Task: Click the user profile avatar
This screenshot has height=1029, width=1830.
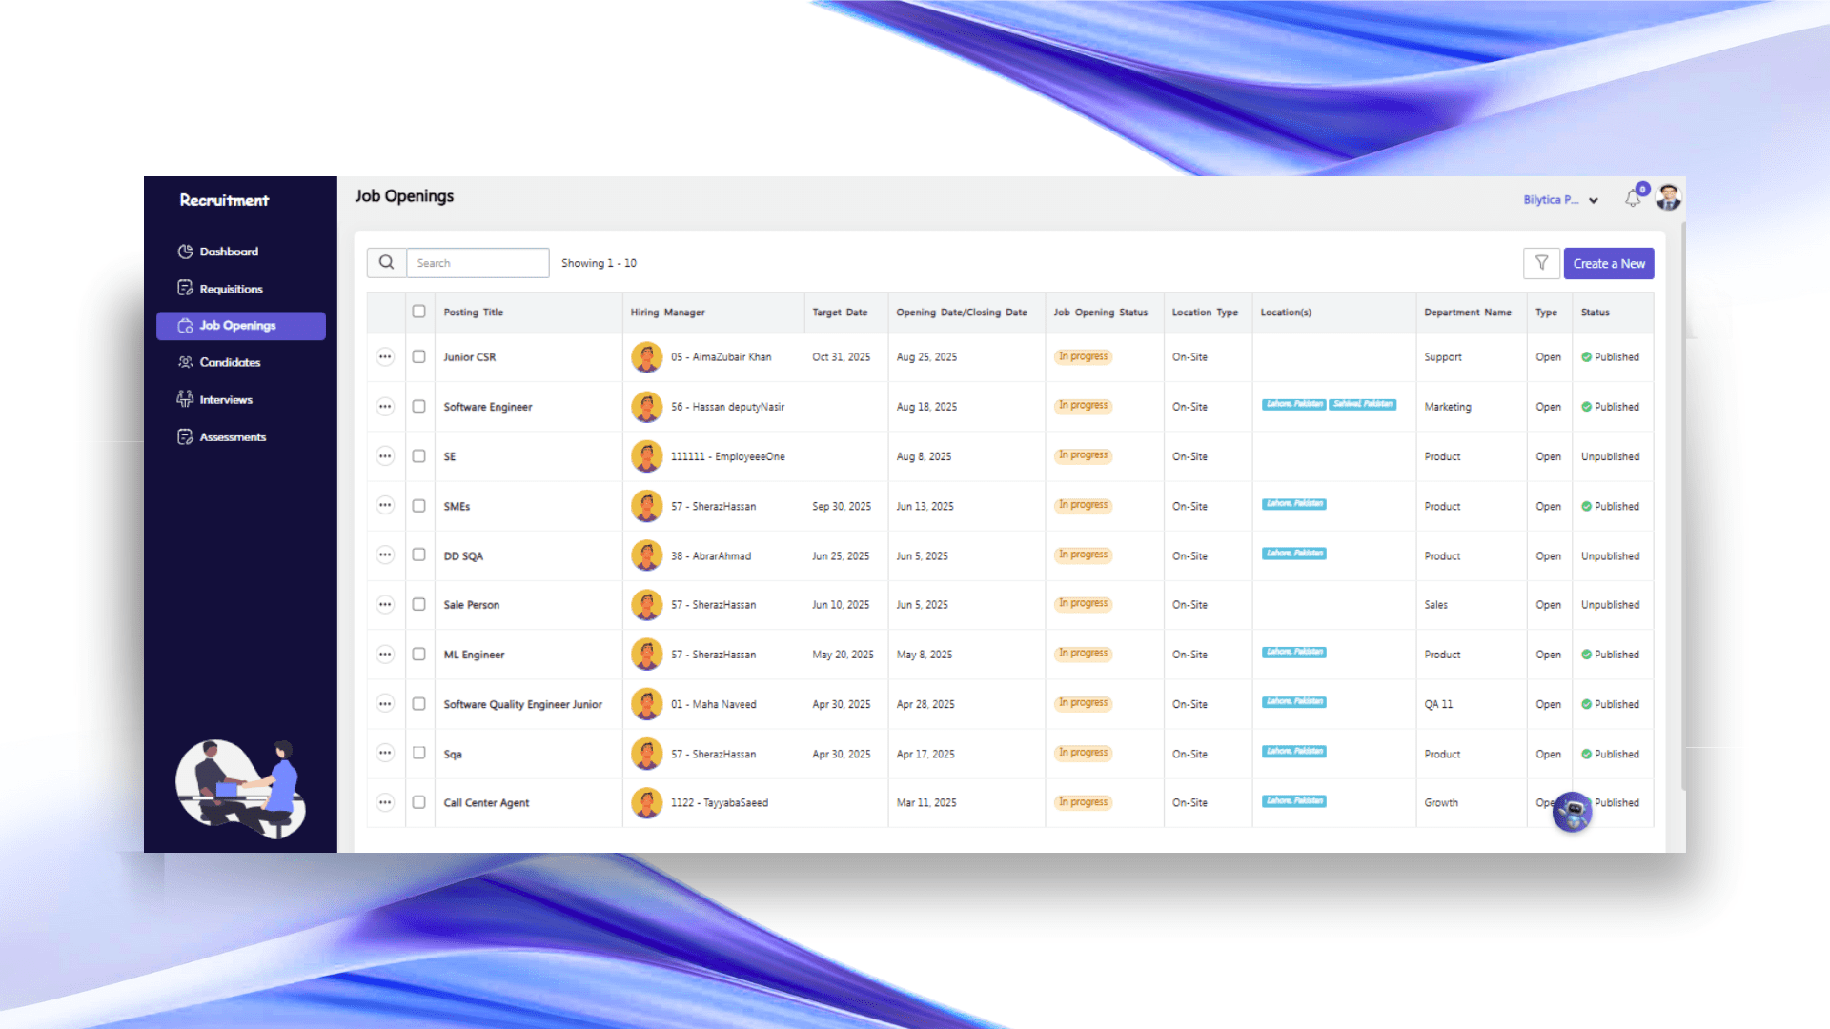Action: 1668,197
